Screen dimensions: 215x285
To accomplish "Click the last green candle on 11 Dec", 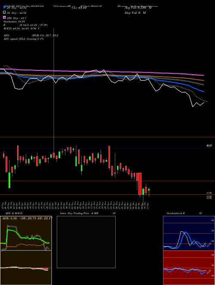I will pos(149,190).
